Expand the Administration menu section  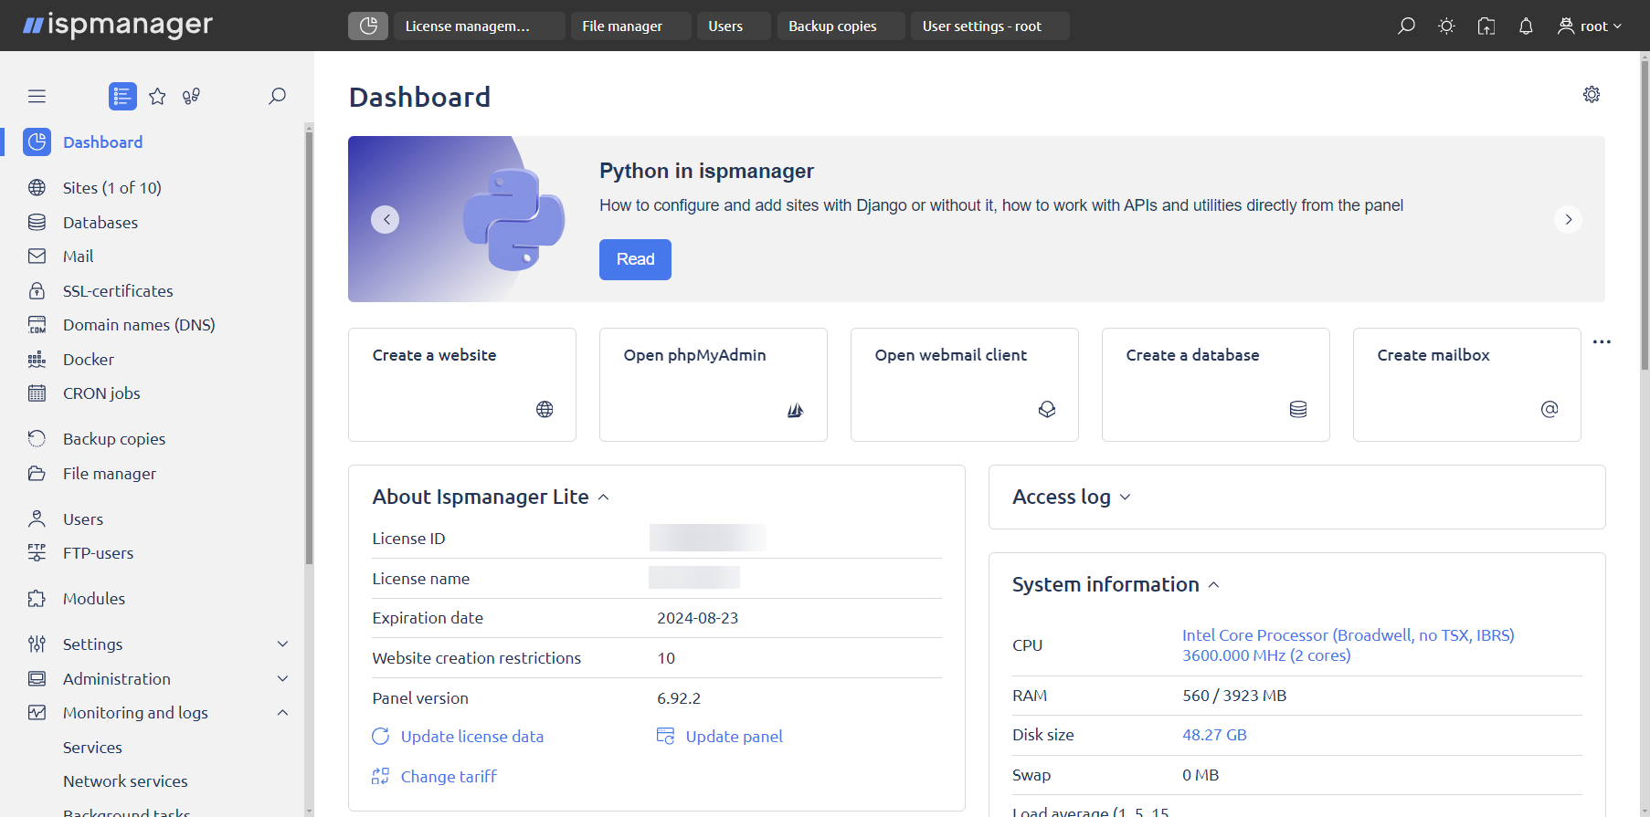tap(282, 679)
